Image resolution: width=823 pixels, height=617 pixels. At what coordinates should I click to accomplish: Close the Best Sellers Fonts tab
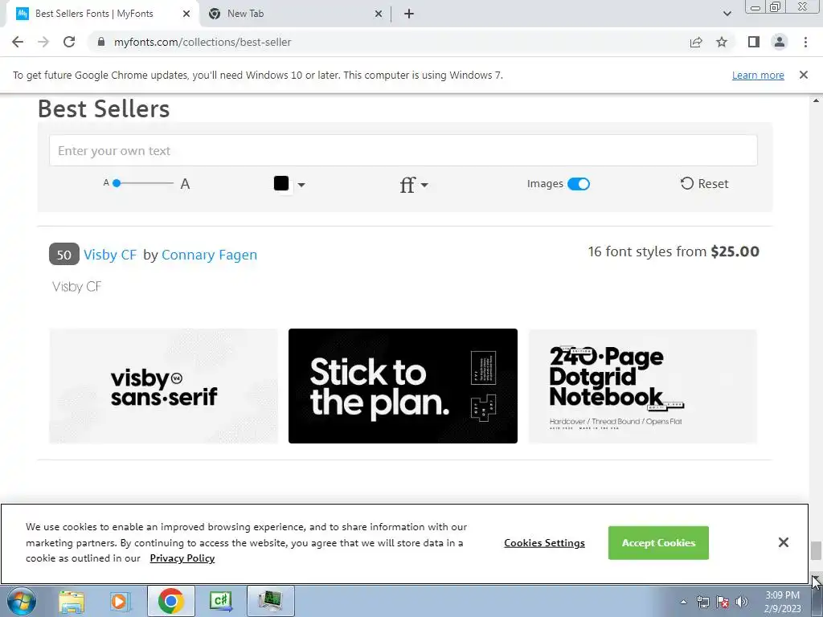click(186, 14)
